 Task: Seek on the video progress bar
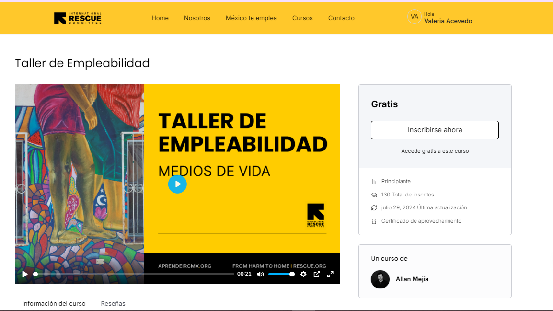pos(134,274)
